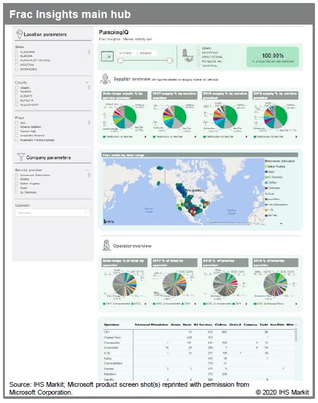
Task: Click the derrick icon beside Operator overview
Action: pyautogui.click(x=106, y=245)
